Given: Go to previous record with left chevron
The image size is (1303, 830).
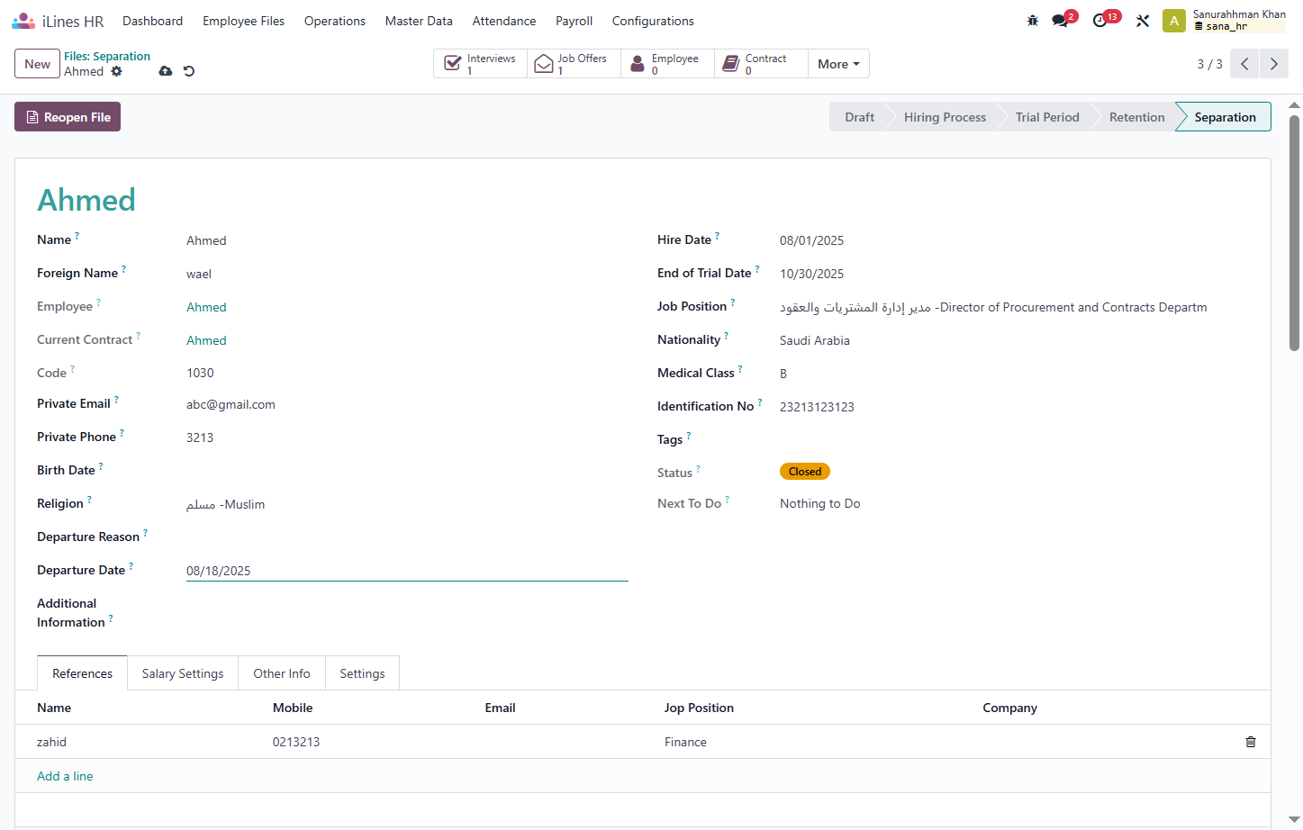Looking at the screenshot, I should click(x=1244, y=64).
